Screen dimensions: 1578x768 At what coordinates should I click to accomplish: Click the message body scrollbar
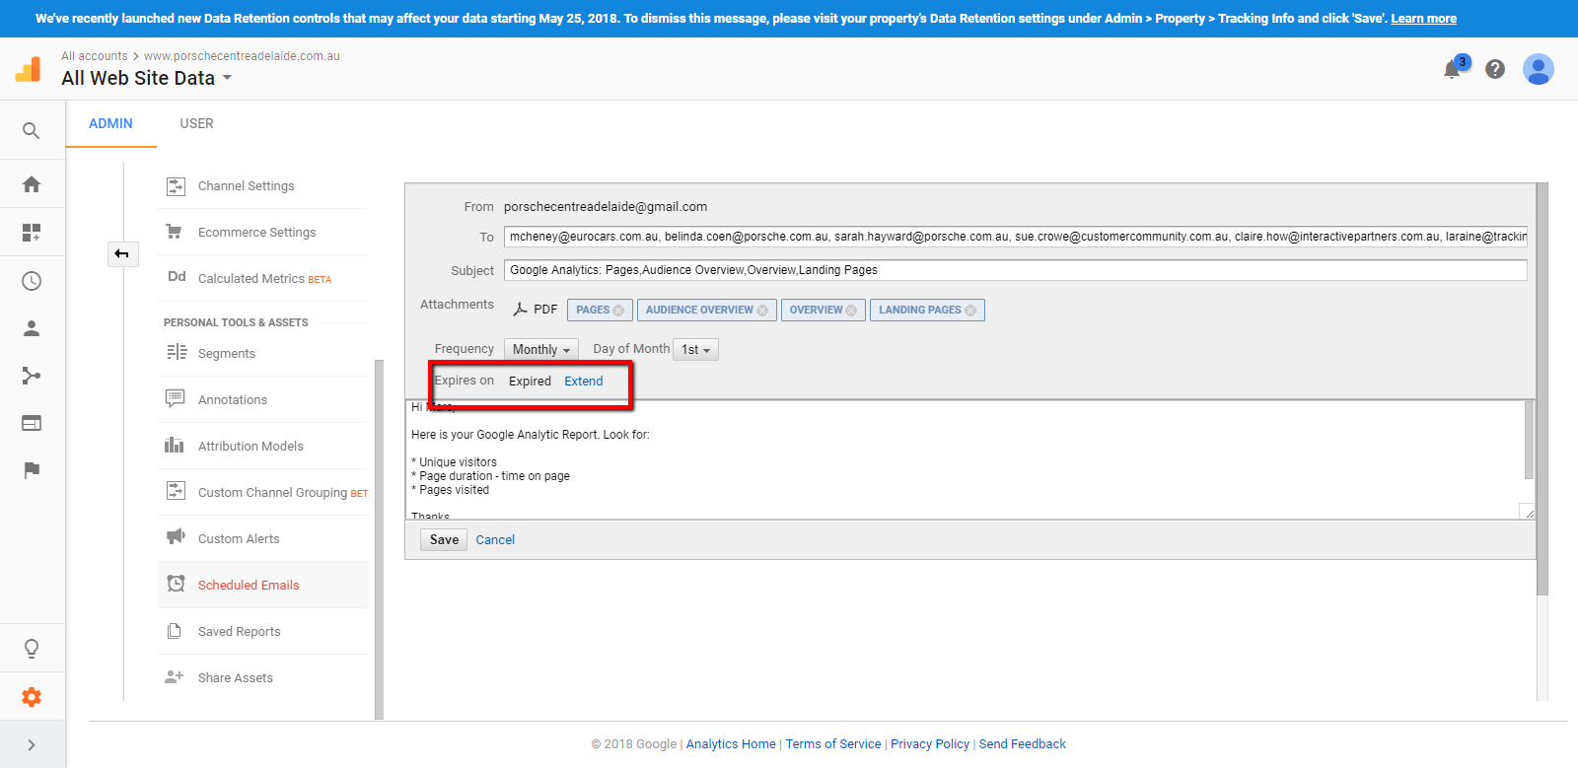(x=1529, y=440)
